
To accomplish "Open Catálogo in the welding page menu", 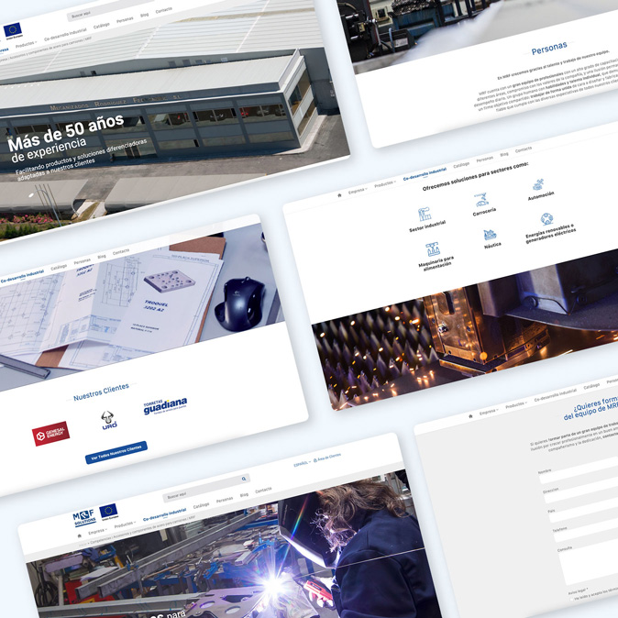I will tap(201, 505).
